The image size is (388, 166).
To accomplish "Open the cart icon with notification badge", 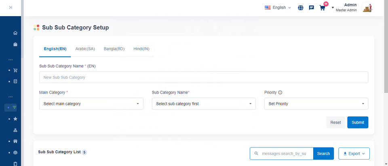I will coord(322,8).
